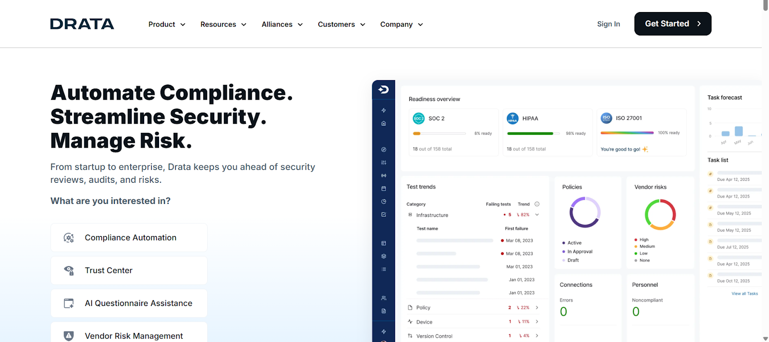
Task: Click the "Due Jul 12, 2025" task date
Action: (733, 247)
